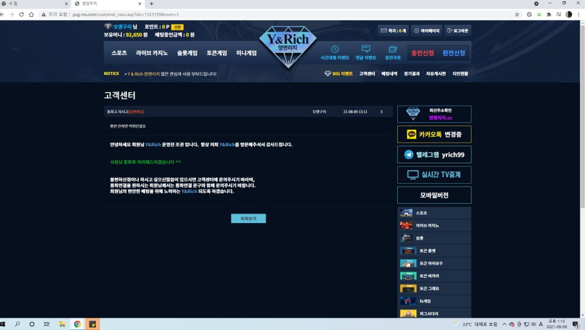Select 토큰 하이로우 in sidebar list

[x=434, y=263]
